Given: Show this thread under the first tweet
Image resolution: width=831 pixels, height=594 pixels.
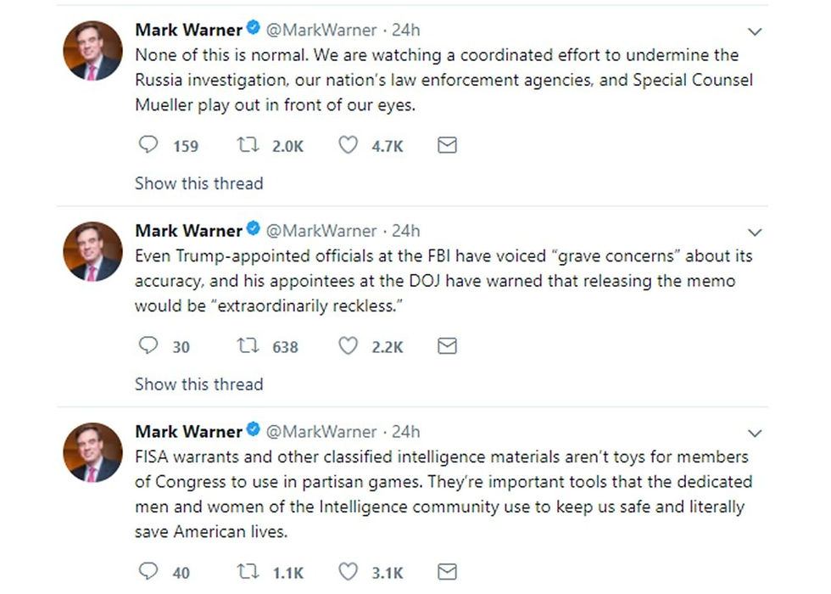Looking at the screenshot, I should pos(198,183).
